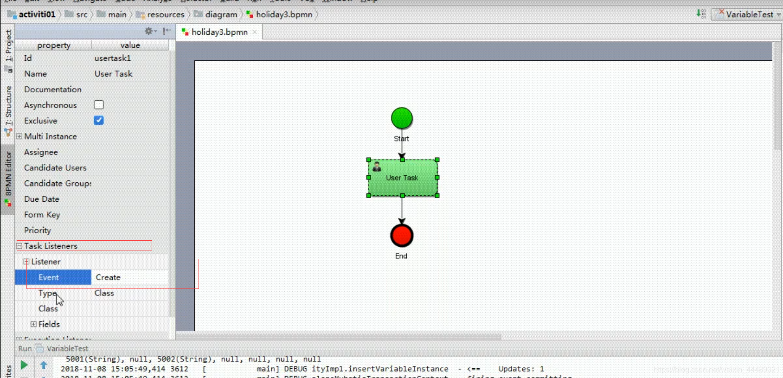Expand the Listener node
The image size is (783, 378).
[x=26, y=262]
